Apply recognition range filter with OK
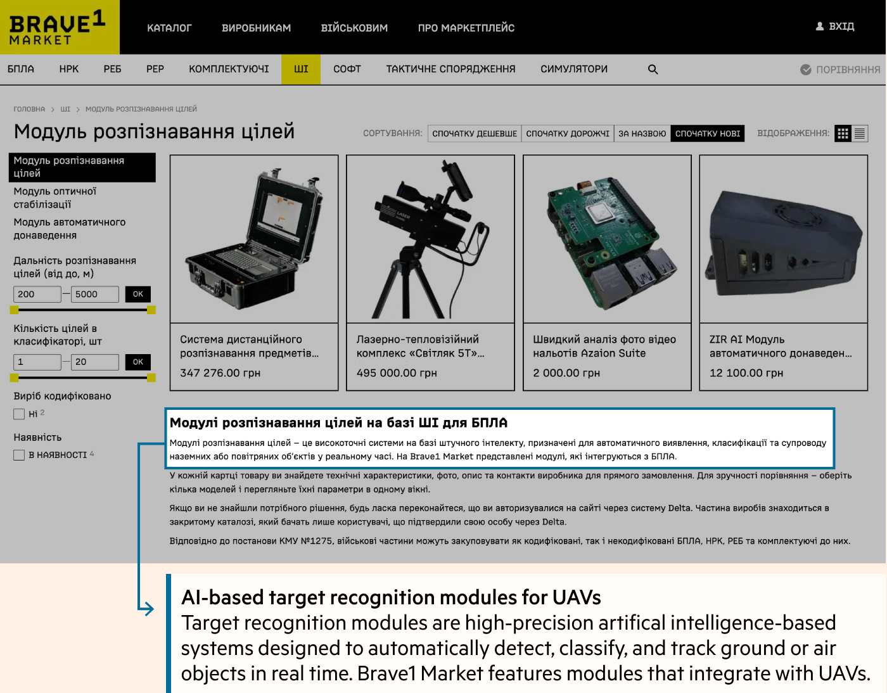887x693 pixels. click(138, 294)
